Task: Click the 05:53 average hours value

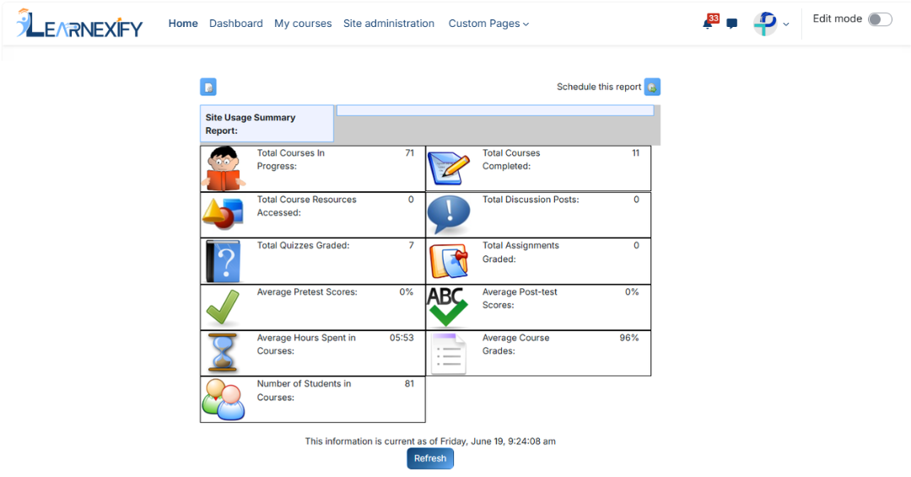Action: (402, 338)
